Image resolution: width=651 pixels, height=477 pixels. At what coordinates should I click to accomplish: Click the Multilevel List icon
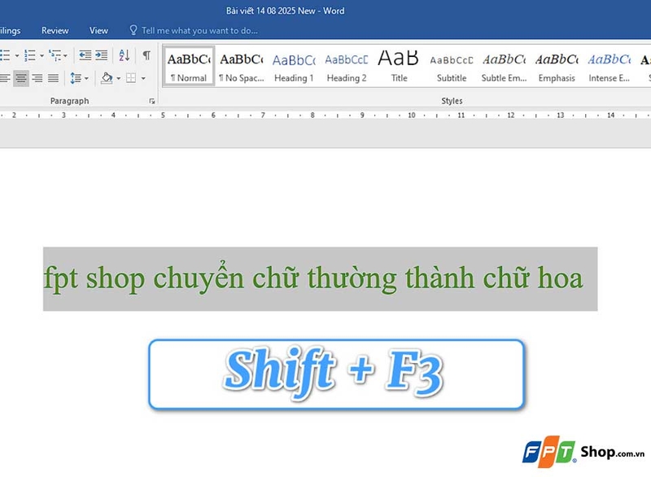coord(55,56)
